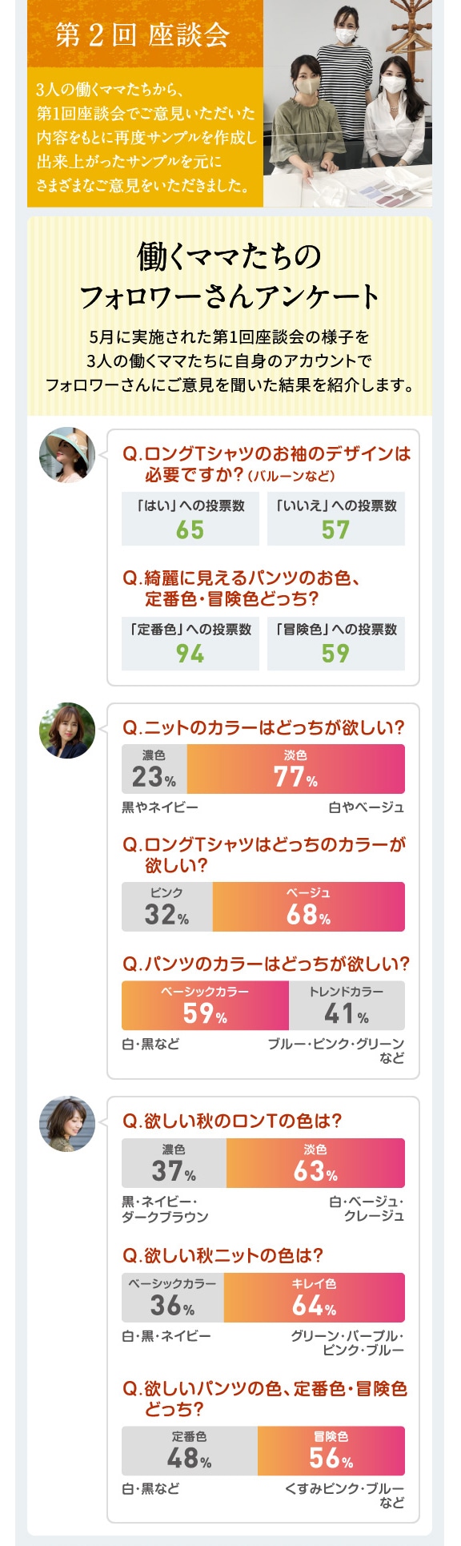Image resolution: width=461 pixels, height=1546 pixels.
Task: Click the 淡色 77% gradient bar segment
Action: [296, 769]
